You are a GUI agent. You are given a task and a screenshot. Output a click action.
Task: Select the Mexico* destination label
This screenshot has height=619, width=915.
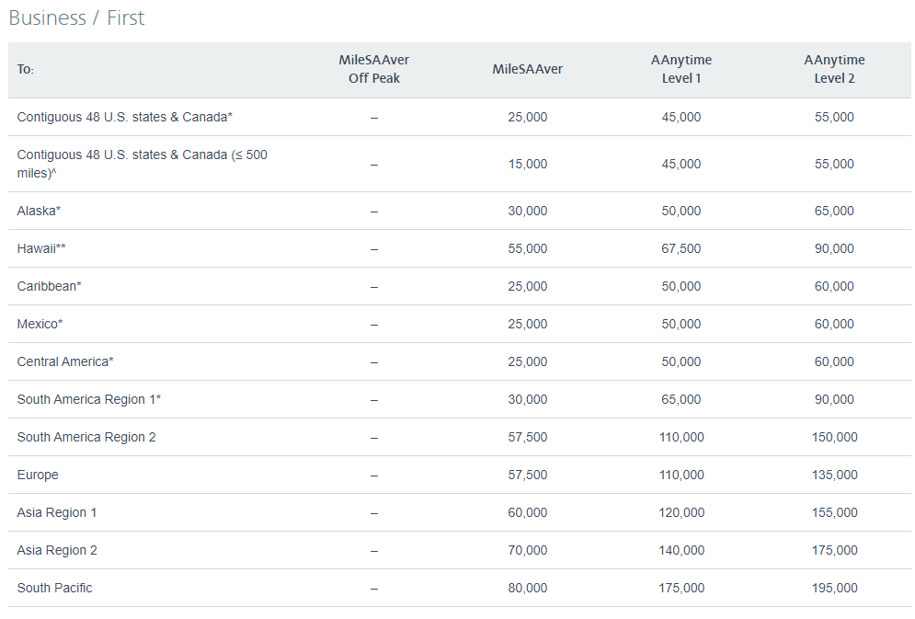click(x=40, y=324)
